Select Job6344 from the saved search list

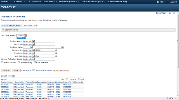(21, 38)
